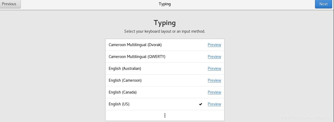Return with the Previous button
The image size is (334, 122).
click(x=9, y=4)
